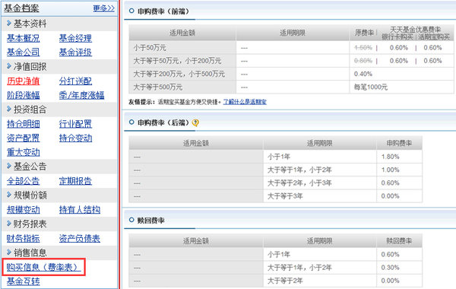Viewport: 456px width, 289px height.
Task: Click the arrow icon beside 基本资料
Action: pyautogui.click(x=8, y=23)
